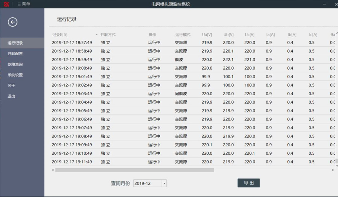Click the 导出 export button
This screenshot has width=338, height=197.
(x=248, y=183)
